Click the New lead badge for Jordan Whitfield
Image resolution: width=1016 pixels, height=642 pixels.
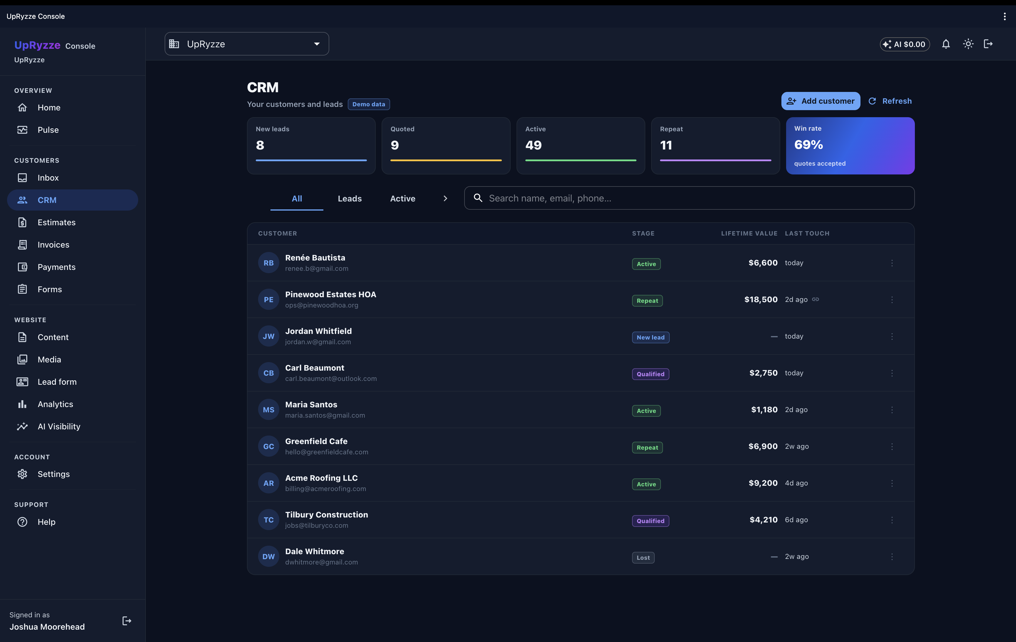point(651,337)
